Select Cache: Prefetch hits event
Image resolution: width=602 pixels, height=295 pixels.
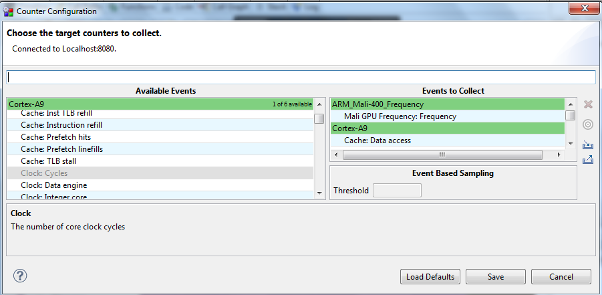pos(57,137)
